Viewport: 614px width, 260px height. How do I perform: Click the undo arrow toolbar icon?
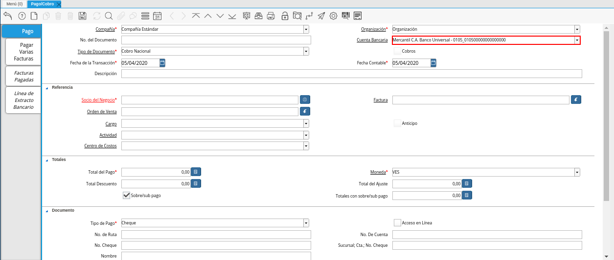tap(7, 16)
